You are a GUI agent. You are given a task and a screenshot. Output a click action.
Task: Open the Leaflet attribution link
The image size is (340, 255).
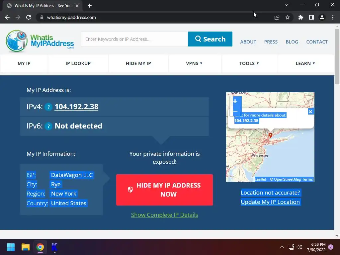click(x=260, y=179)
